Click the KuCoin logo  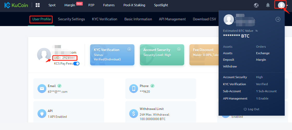point(16,5)
